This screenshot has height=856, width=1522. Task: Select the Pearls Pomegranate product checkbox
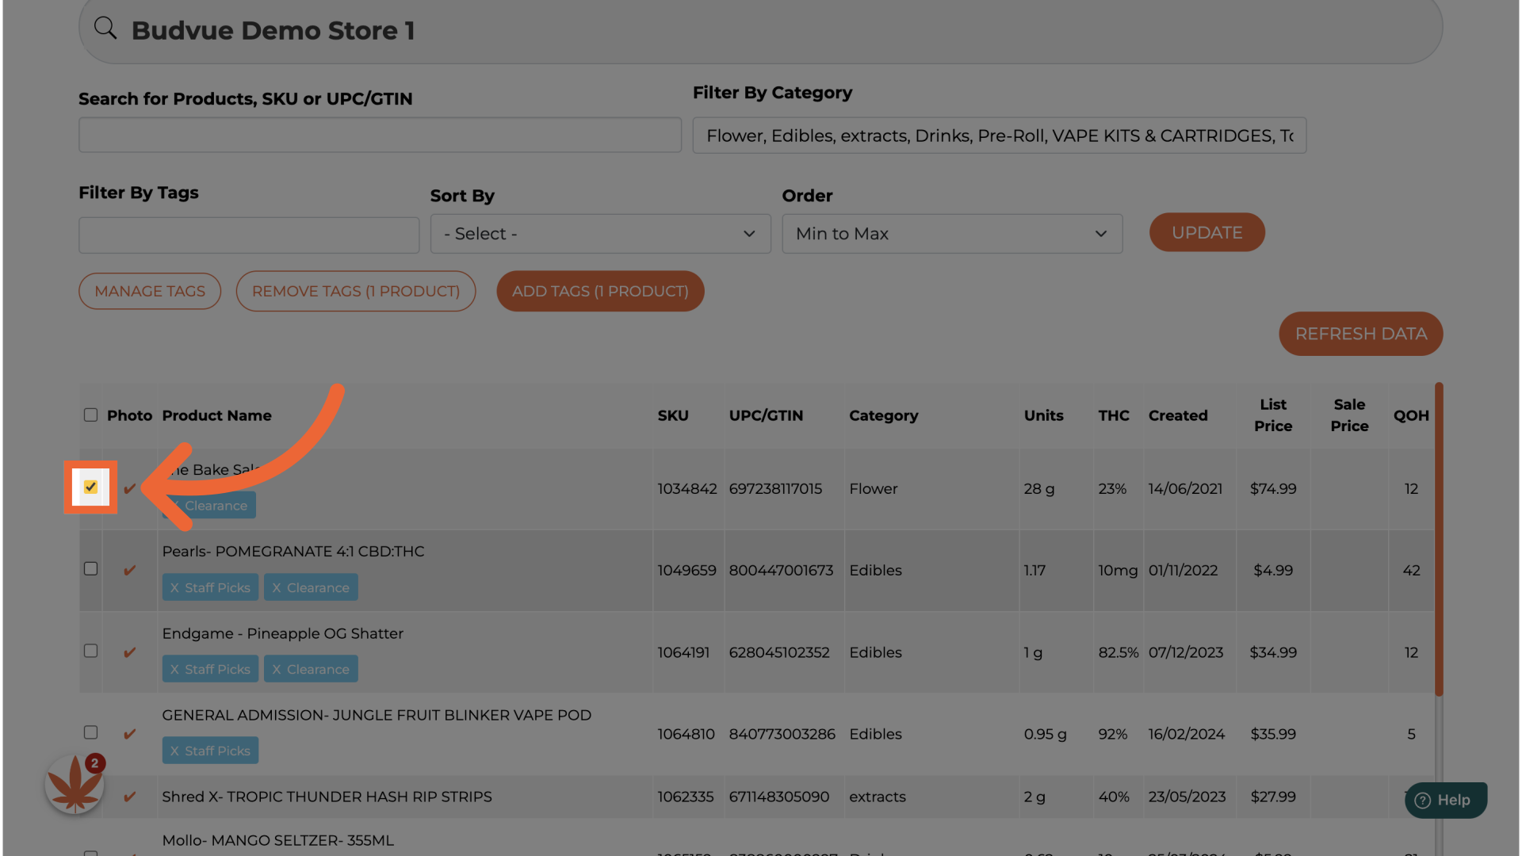tap(90, 569)
